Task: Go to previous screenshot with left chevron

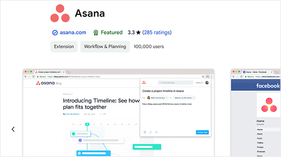Action: tap(13, 129)
